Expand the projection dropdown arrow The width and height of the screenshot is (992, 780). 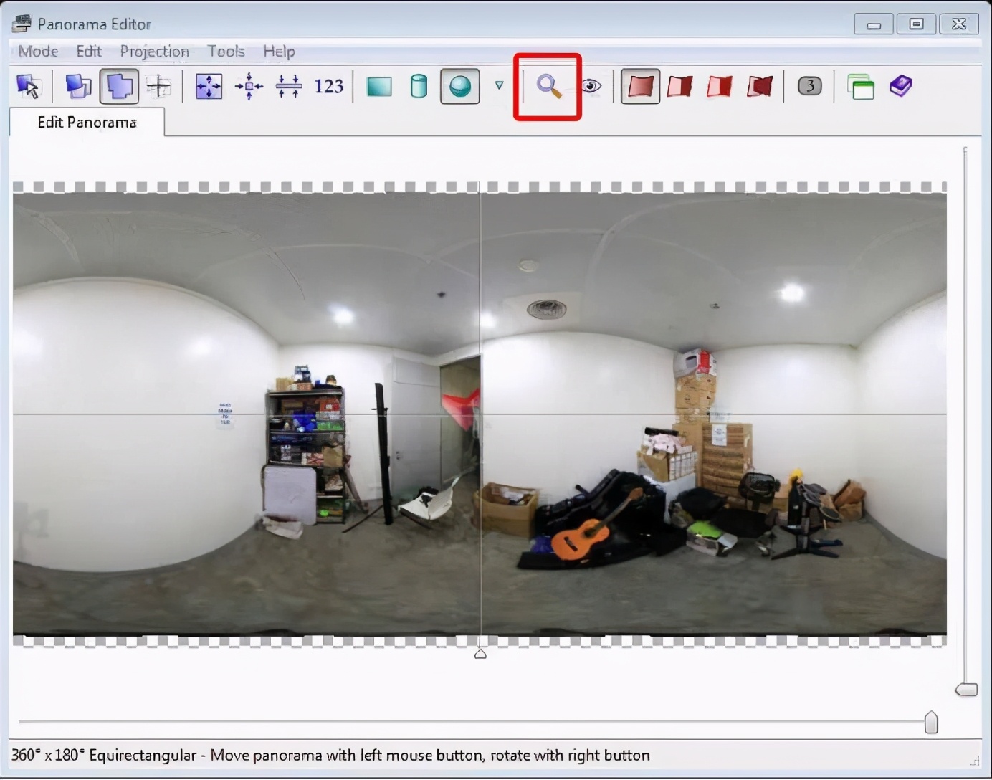click(499, 86)
